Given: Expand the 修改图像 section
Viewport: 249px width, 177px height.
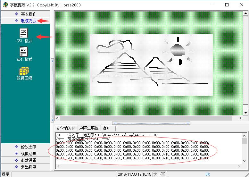Looking at the screenshot, I should [x=25, y=147].
